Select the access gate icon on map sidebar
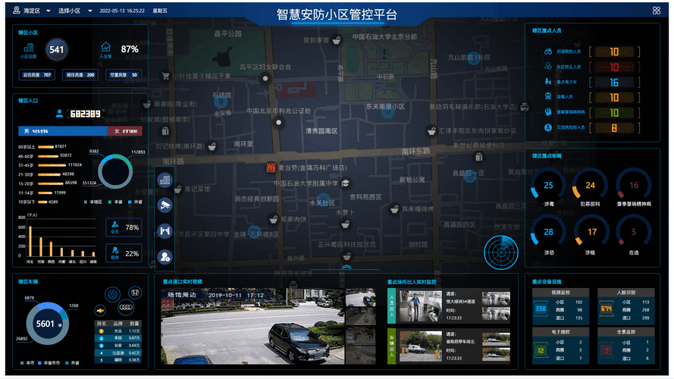Image resolution: width=674 pixels, height=379 pixels. click(165, 231)
